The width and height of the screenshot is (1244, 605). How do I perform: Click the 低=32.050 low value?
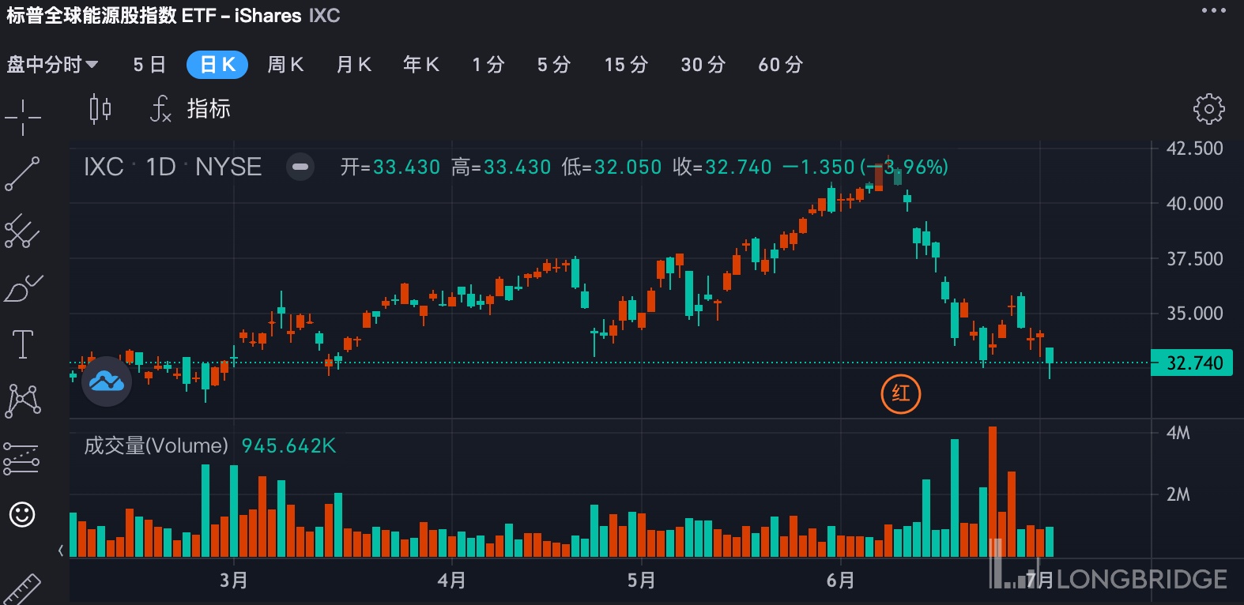[612, 167]
